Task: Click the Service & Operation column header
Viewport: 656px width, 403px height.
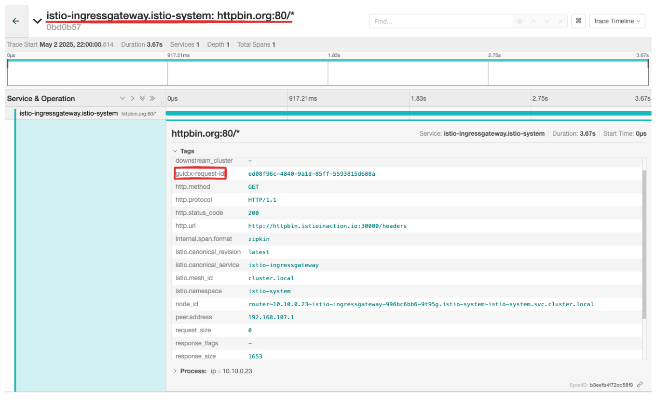Action: tap(41, 98)
